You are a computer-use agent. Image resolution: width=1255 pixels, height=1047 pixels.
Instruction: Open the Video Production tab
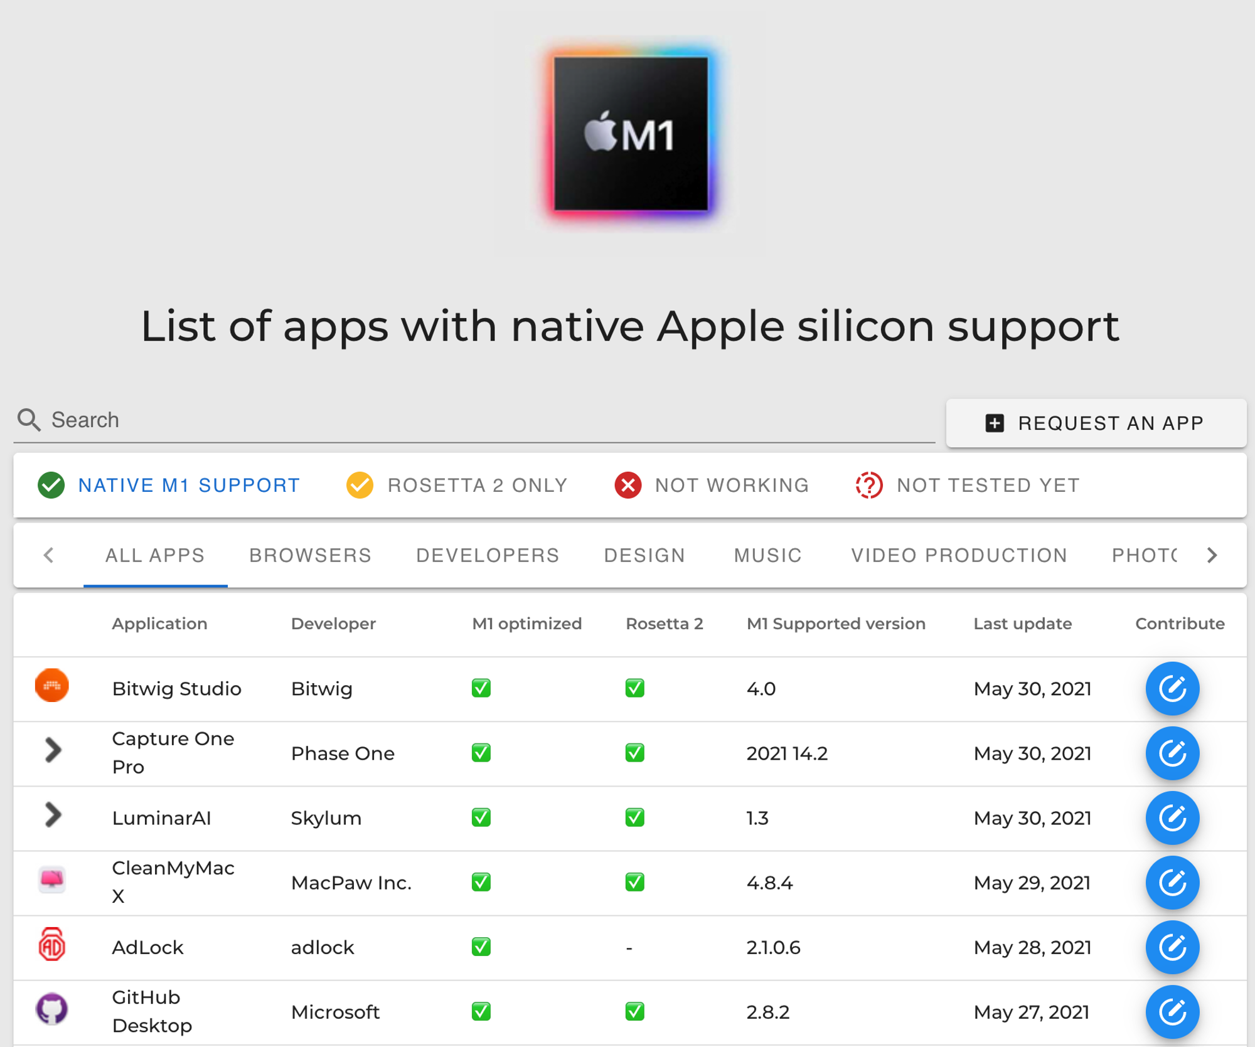[959, 555]
